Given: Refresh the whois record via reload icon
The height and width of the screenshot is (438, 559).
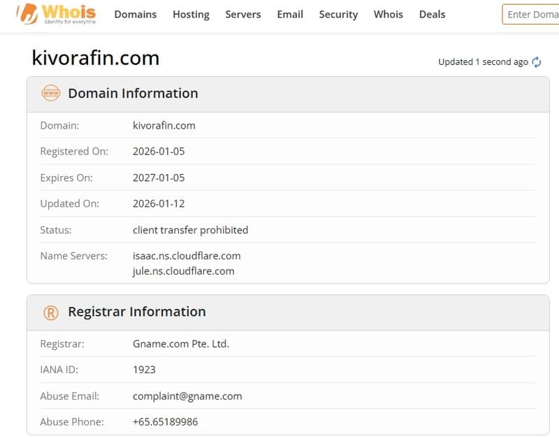Looking at the screenshot, I should point(536,62).
